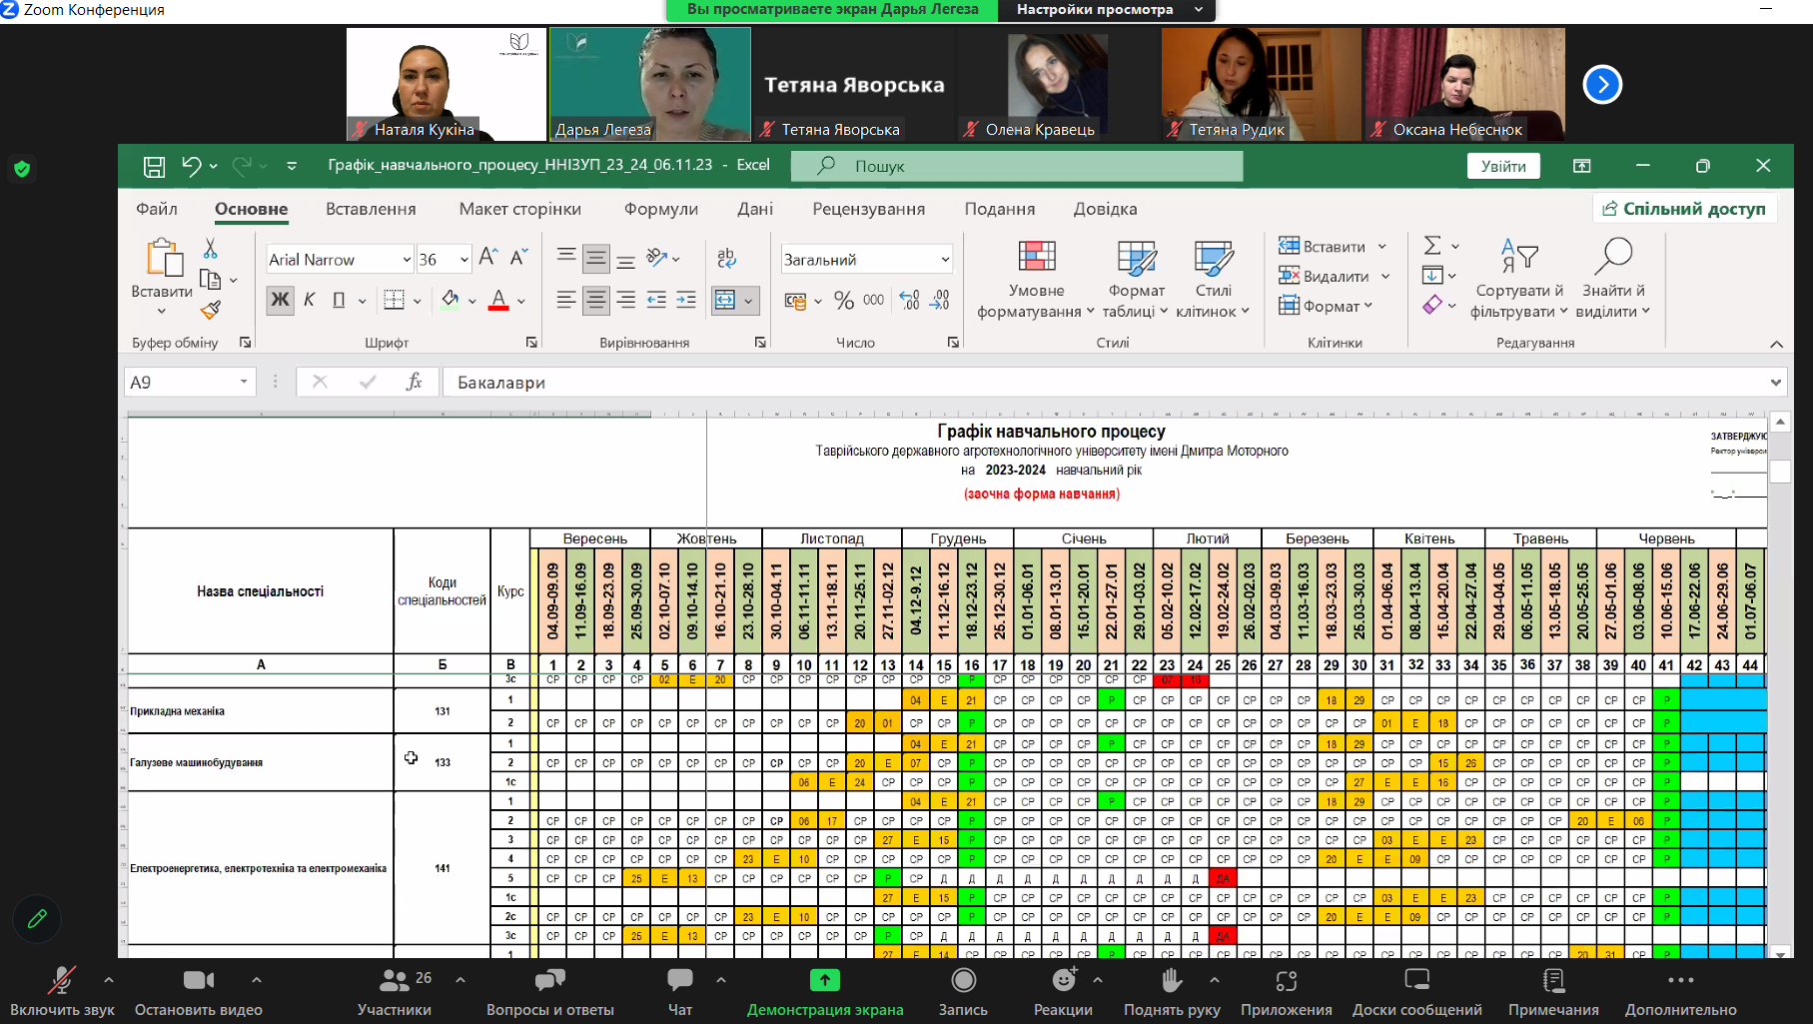Decrease decimal places
The image size is (1813, 1024).
click(x=940, y=300)
